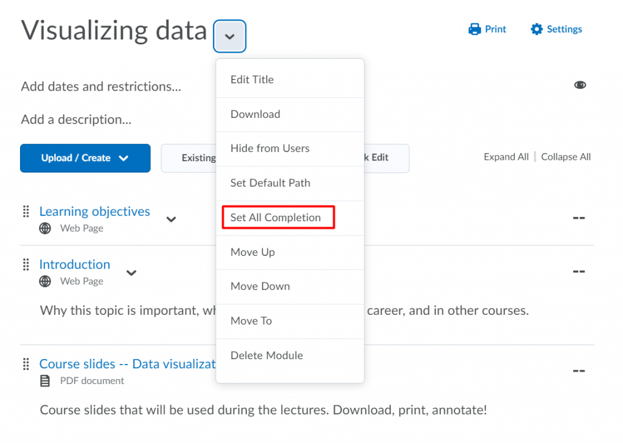Grab the drag handle next to Introduction
Image resolution: width=623 pixels, height=443 pixels.
[x=25, y=264]
